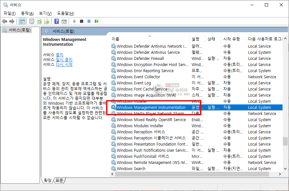
Task: Click Network Service of Windows Event Collector
Action: point(262,77)
